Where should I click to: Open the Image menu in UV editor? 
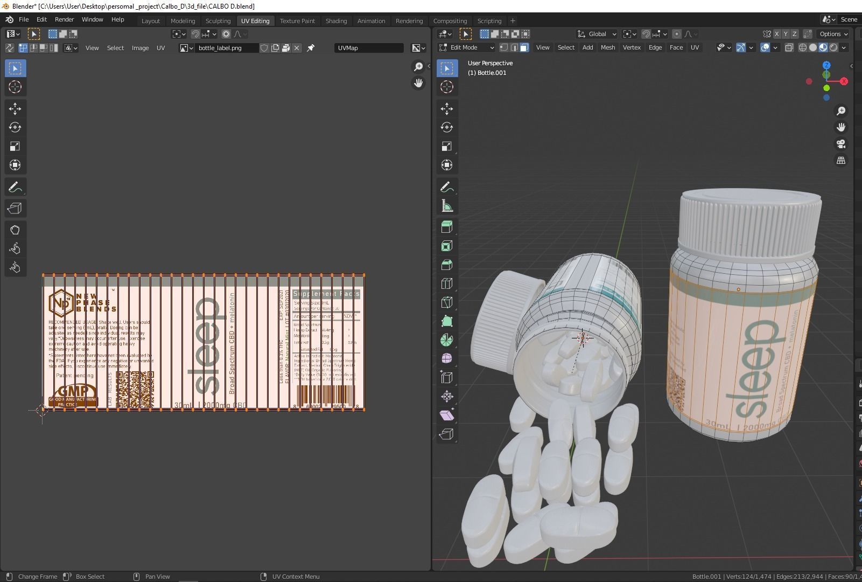(x=140, y=48)
